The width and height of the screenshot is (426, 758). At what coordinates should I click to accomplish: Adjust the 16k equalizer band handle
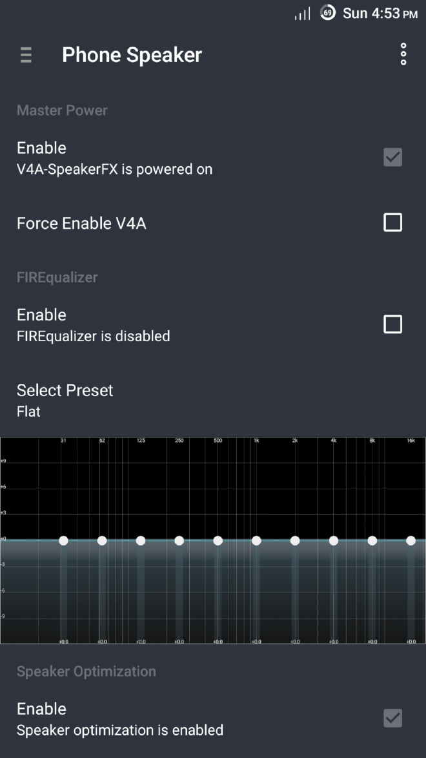pos(411,541)
